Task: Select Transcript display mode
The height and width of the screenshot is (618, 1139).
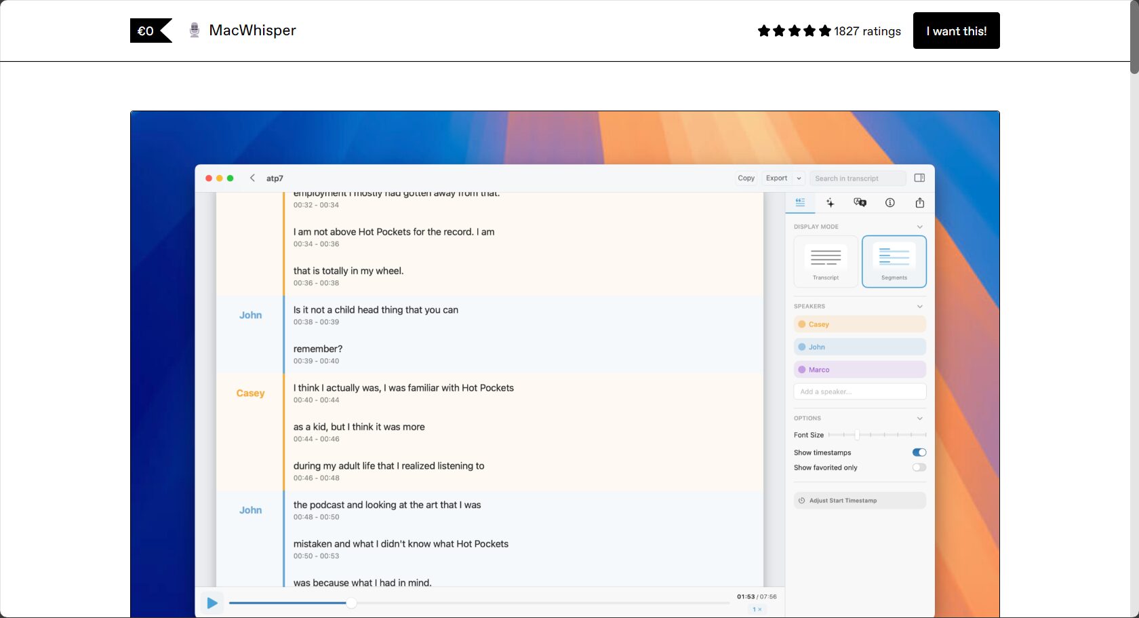Action: [x=826, y=261]
